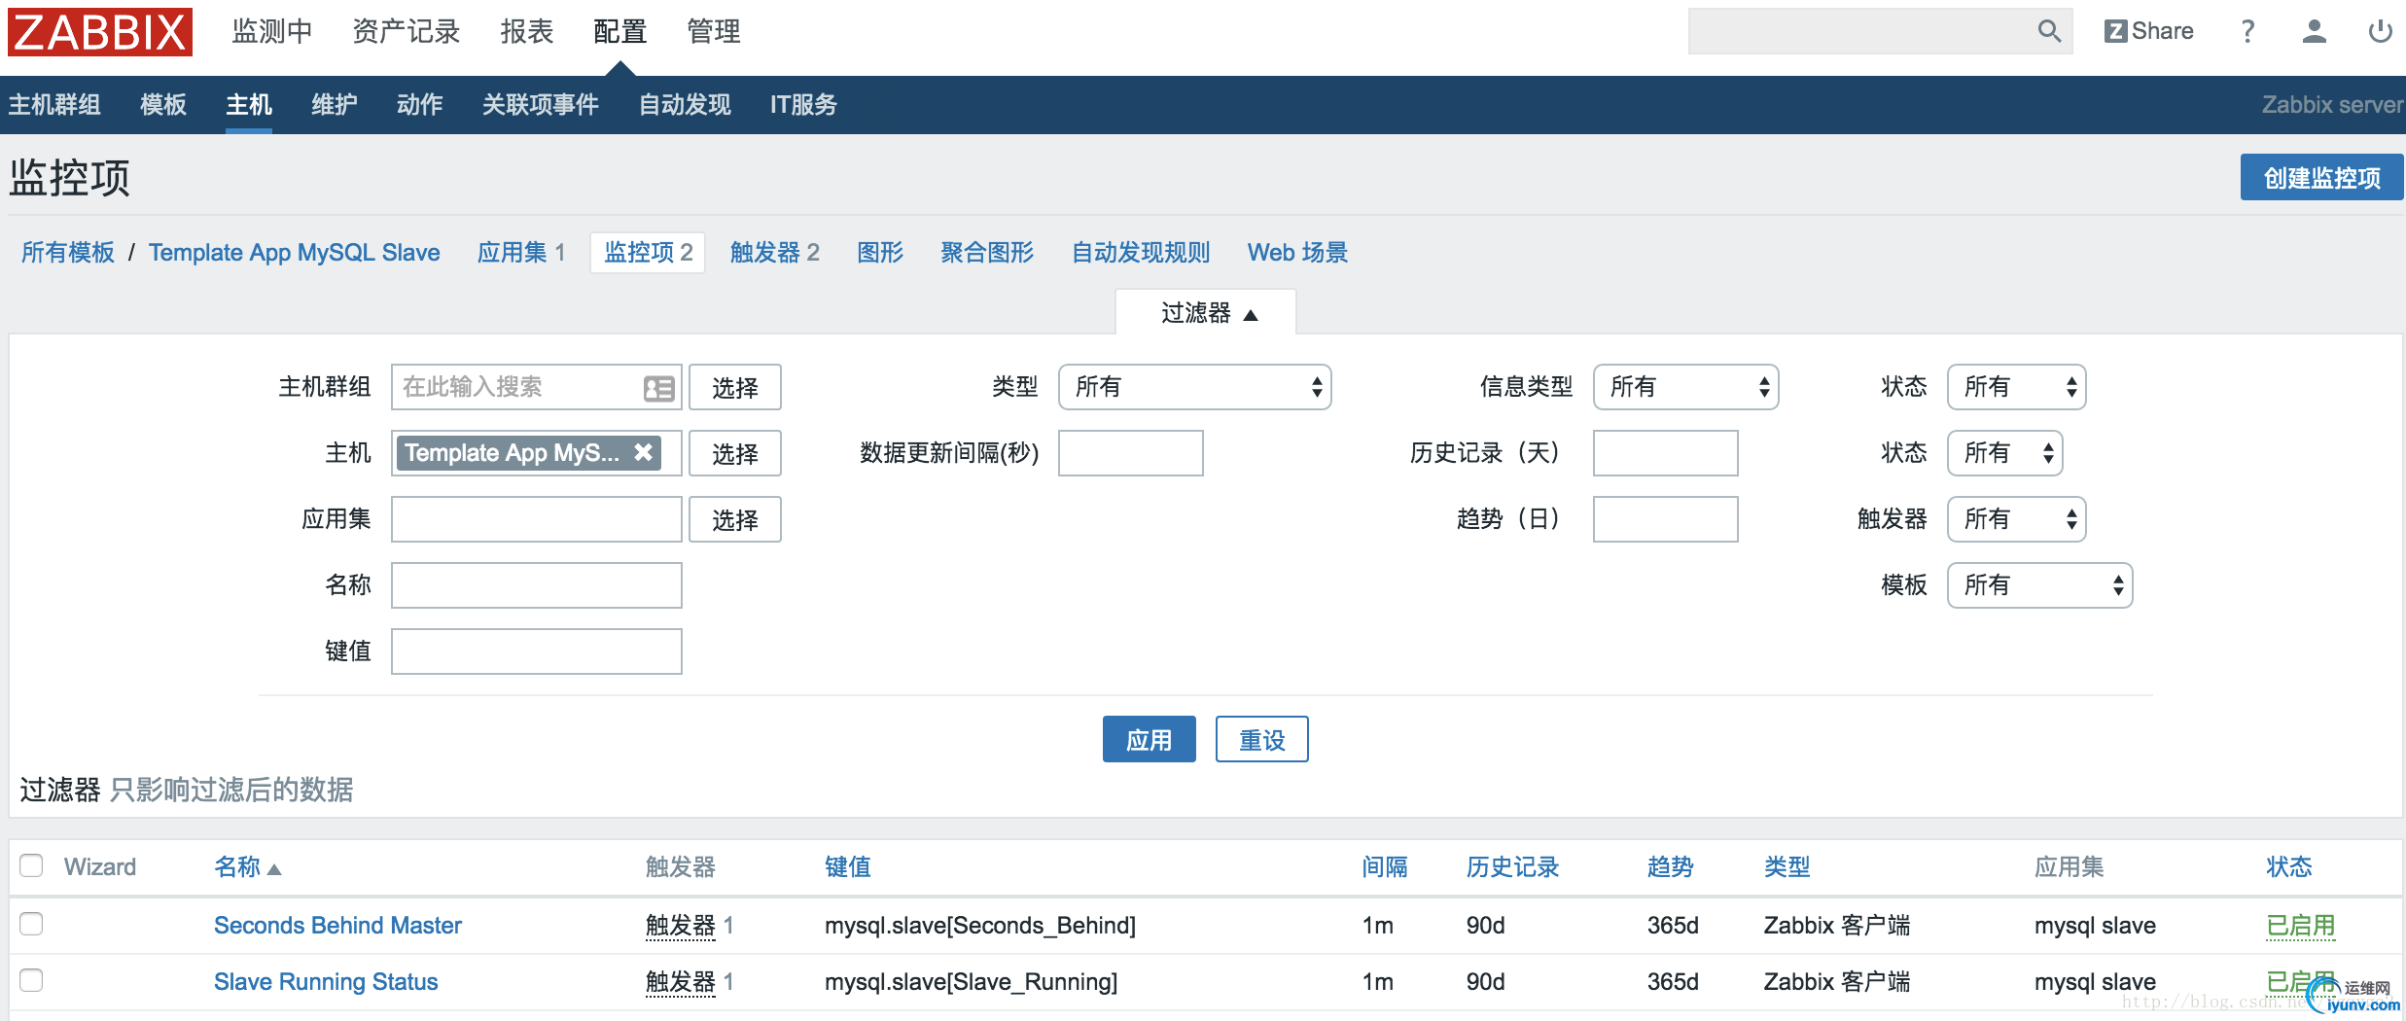Viewport: 2406px width, 1021px height.
Task: Open the 模板 filter dropdown
Action: [2039, 585]
